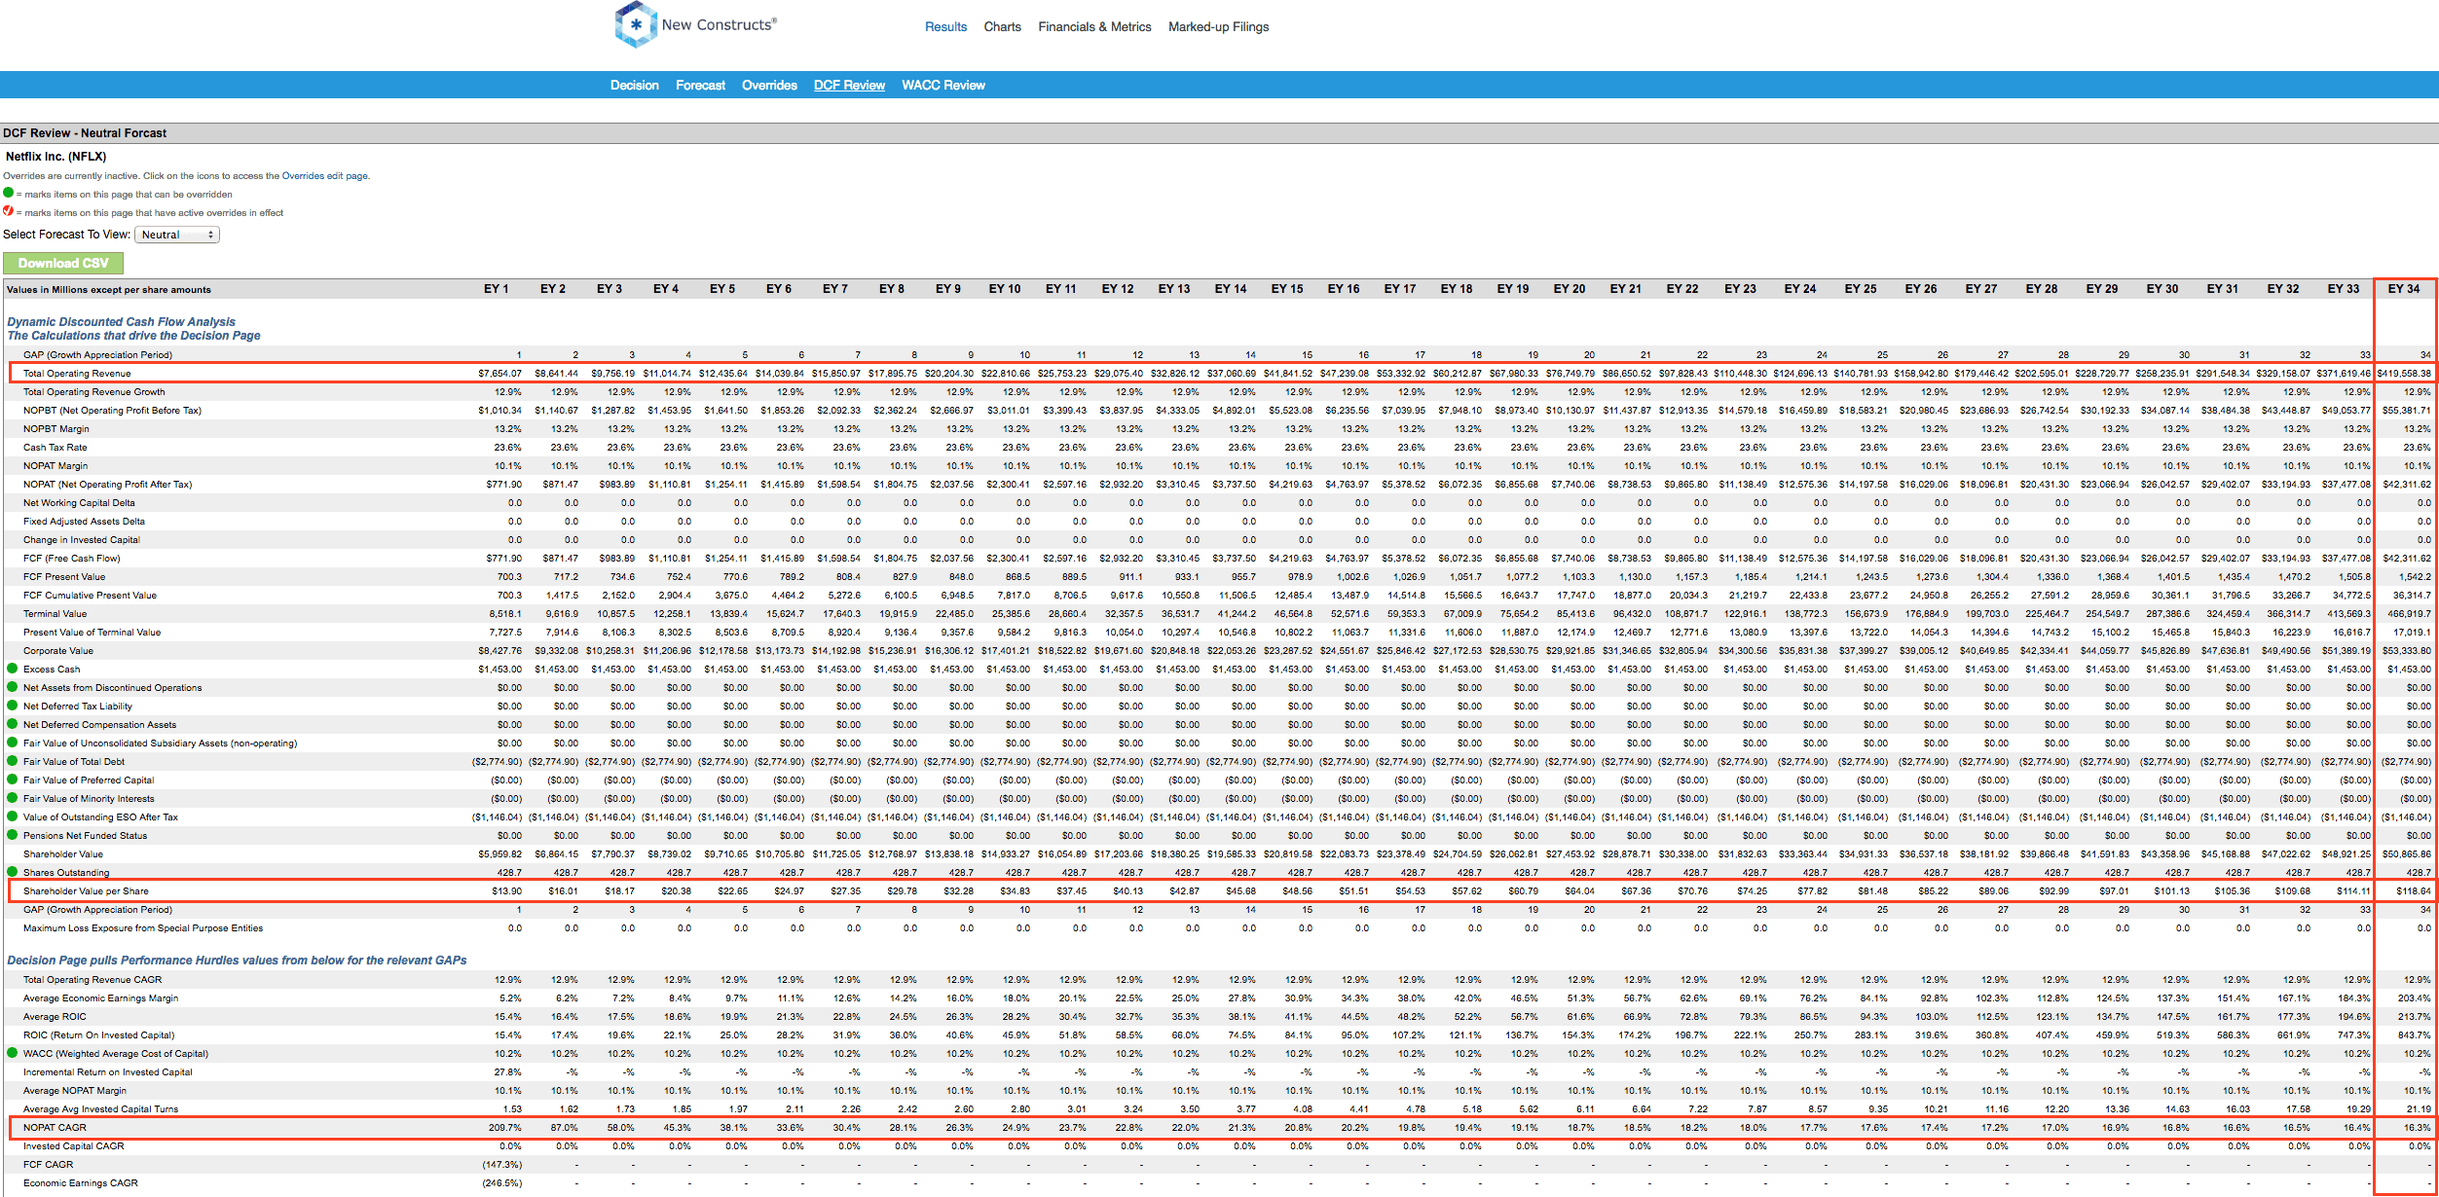The image size is (2439, 1197).
Task: Click the FCF Present Value row label
Action: pyautogui.click(x=64, y=576)
